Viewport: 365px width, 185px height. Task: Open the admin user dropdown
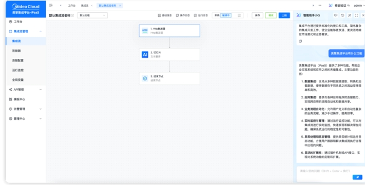(359, 5)
